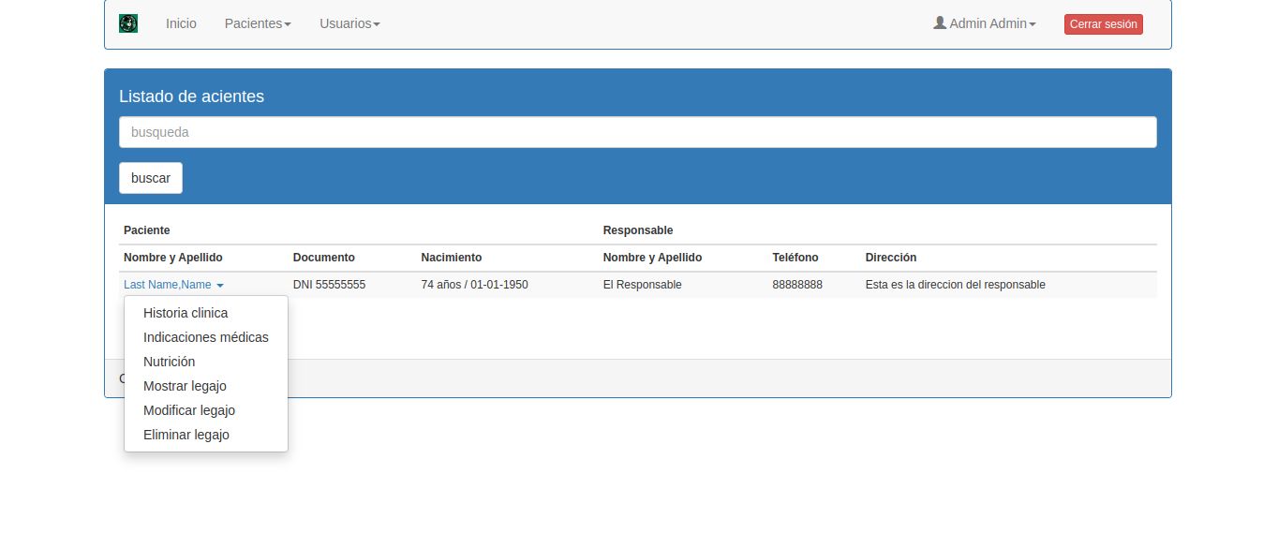
Task: Open the Pacientes dropdown menu
Action: [x=258, y=23]
